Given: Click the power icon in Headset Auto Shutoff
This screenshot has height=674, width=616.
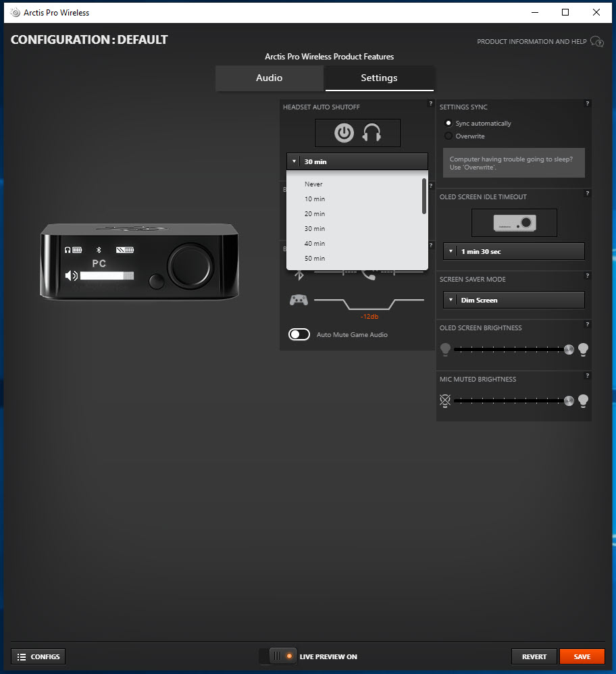Looking at the screenshot, I should 344,133.
